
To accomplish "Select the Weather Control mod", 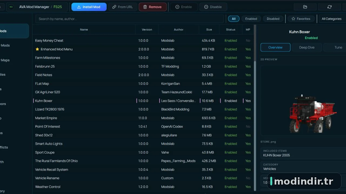I will (48, 187).
